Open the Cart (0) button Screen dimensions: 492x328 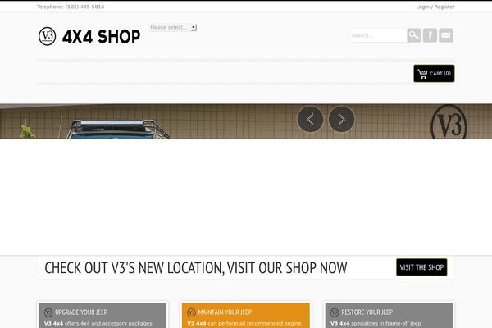click(434, 74)
